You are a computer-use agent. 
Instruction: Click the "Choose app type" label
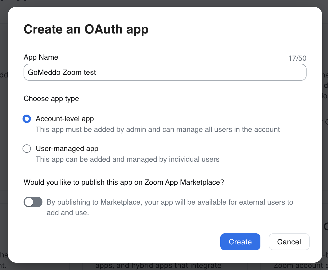point(51,99)
